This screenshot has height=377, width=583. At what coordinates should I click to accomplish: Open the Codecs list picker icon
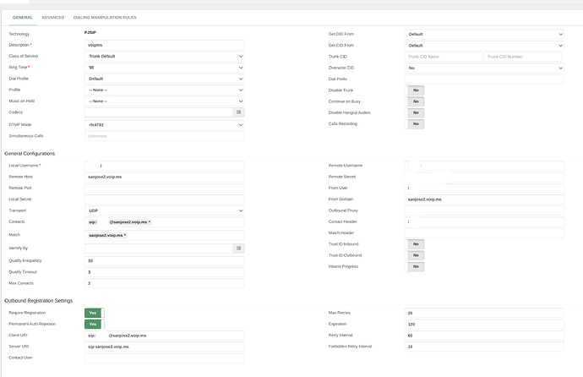(239, 112)
